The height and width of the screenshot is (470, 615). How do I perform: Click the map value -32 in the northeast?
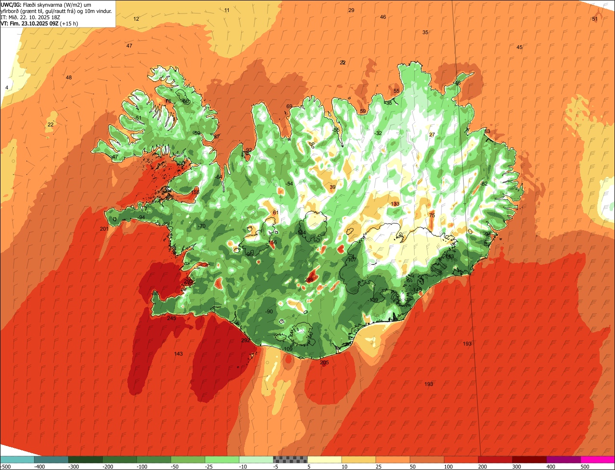(378, 134)
